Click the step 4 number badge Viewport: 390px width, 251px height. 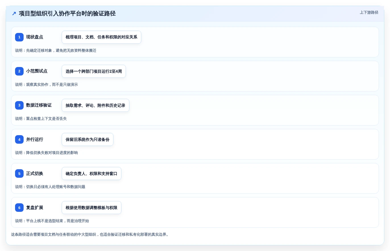click(x=19, y=139)
